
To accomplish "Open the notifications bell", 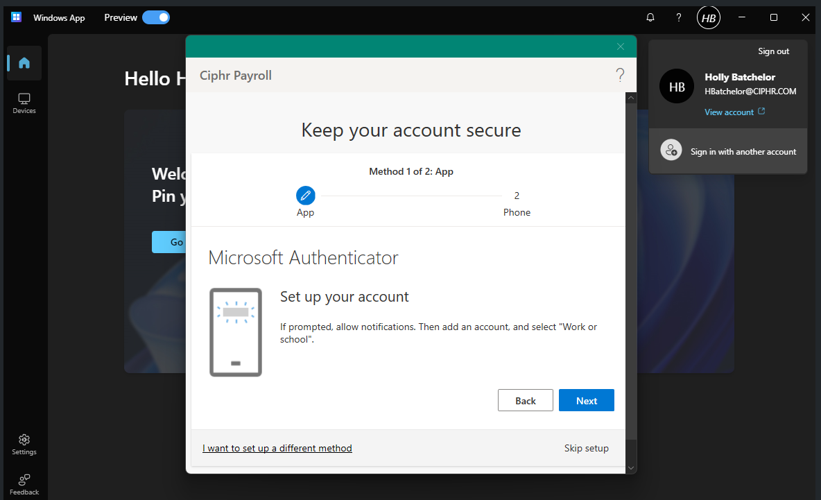I will tap(650, 17).
